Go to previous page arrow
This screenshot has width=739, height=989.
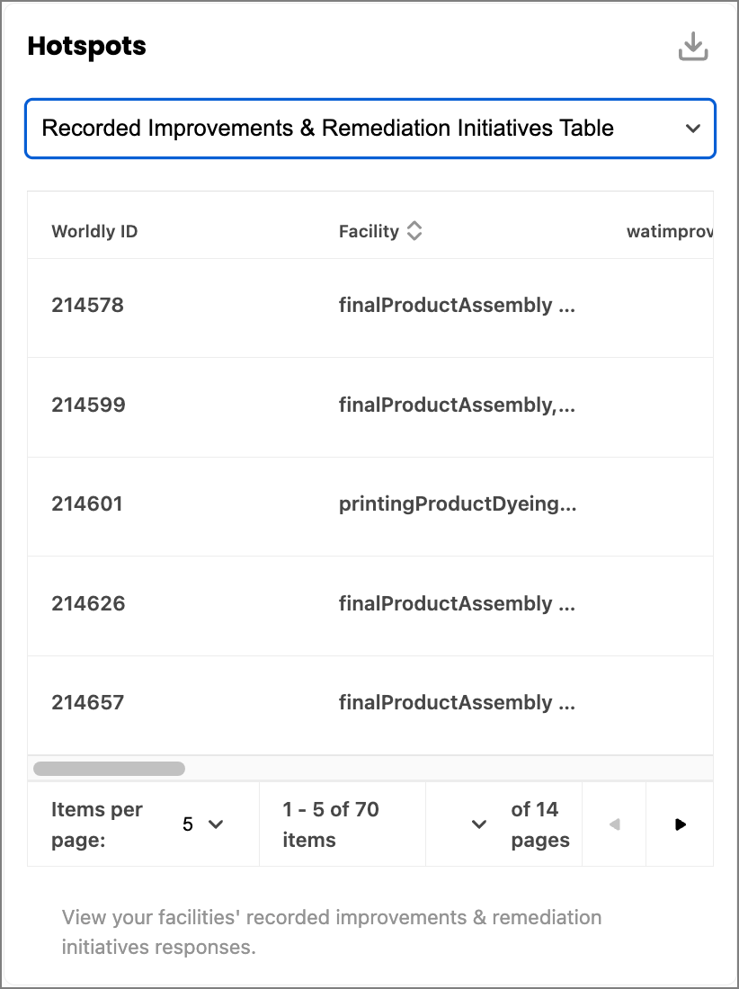(x=614, y=824)
